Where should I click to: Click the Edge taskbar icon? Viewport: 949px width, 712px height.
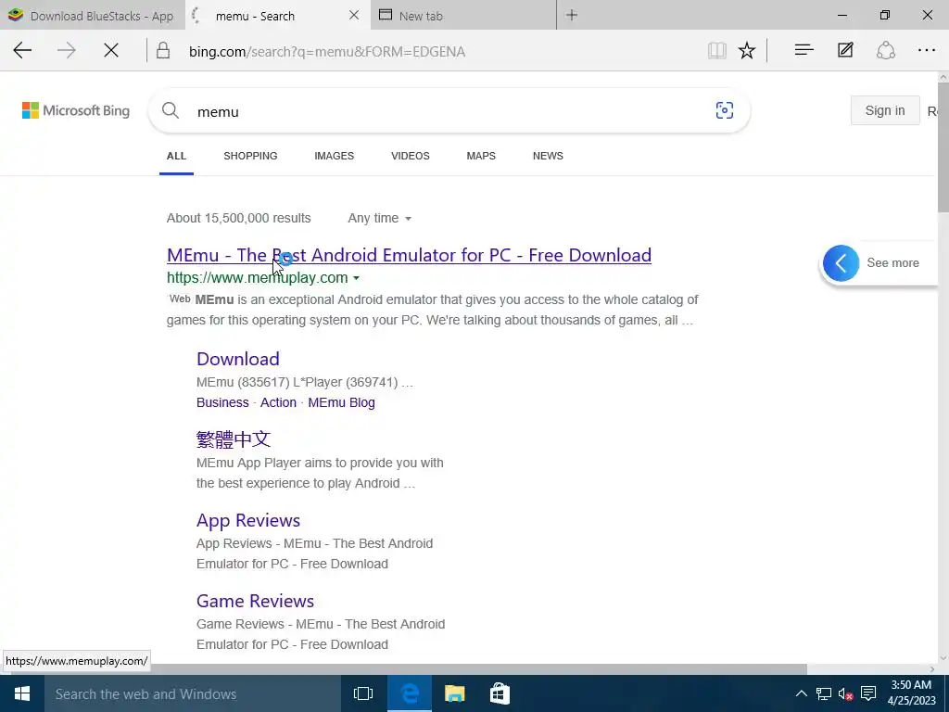coord(410,693)
